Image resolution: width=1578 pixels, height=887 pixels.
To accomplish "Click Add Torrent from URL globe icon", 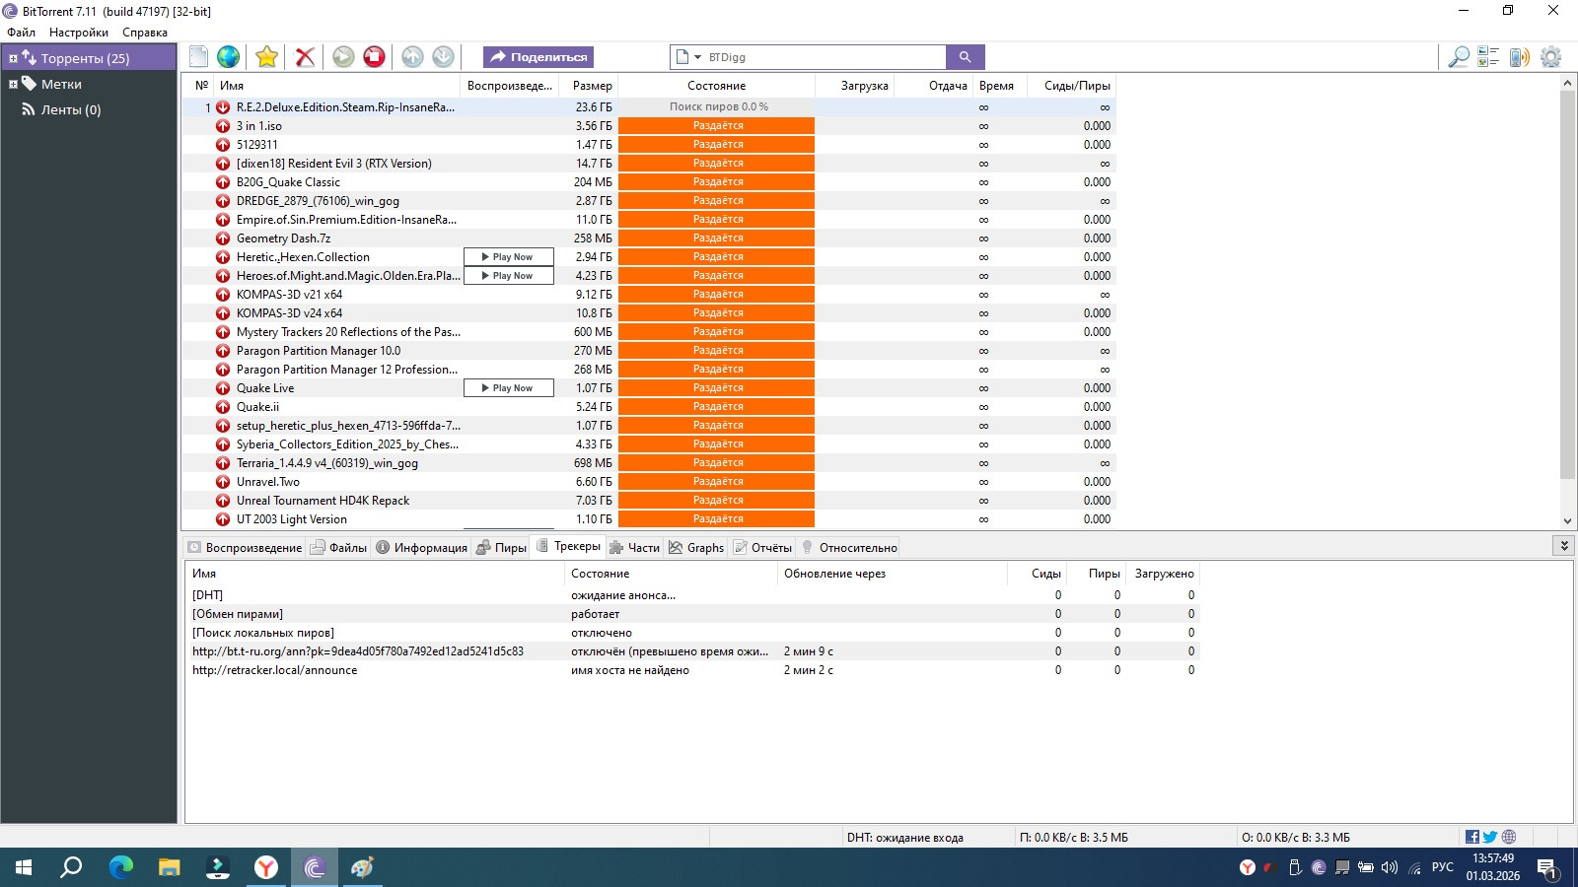I will click(x=229, y=57).
